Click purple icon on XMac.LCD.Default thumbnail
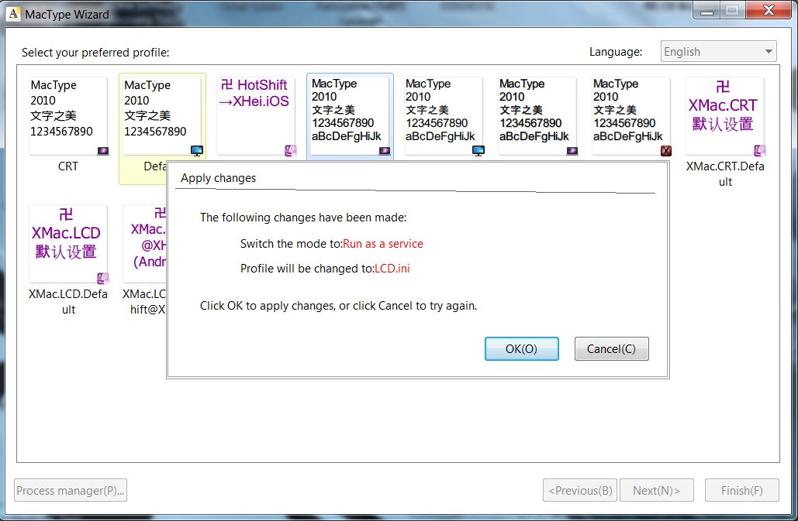798x521 pixels. point(103,278)
